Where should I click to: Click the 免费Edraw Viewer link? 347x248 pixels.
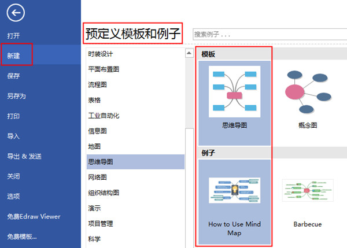pyautogui.click(x=34, y=216)
